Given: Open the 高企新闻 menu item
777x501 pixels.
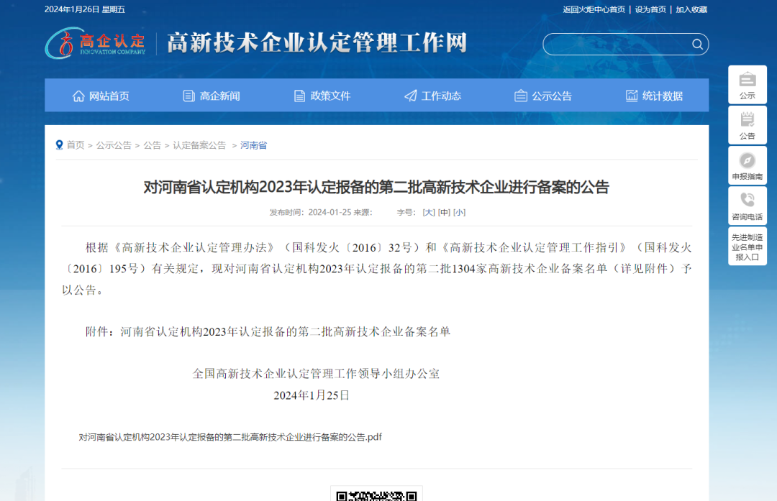Looking at the screenshot, I should [x=212, y=96].
